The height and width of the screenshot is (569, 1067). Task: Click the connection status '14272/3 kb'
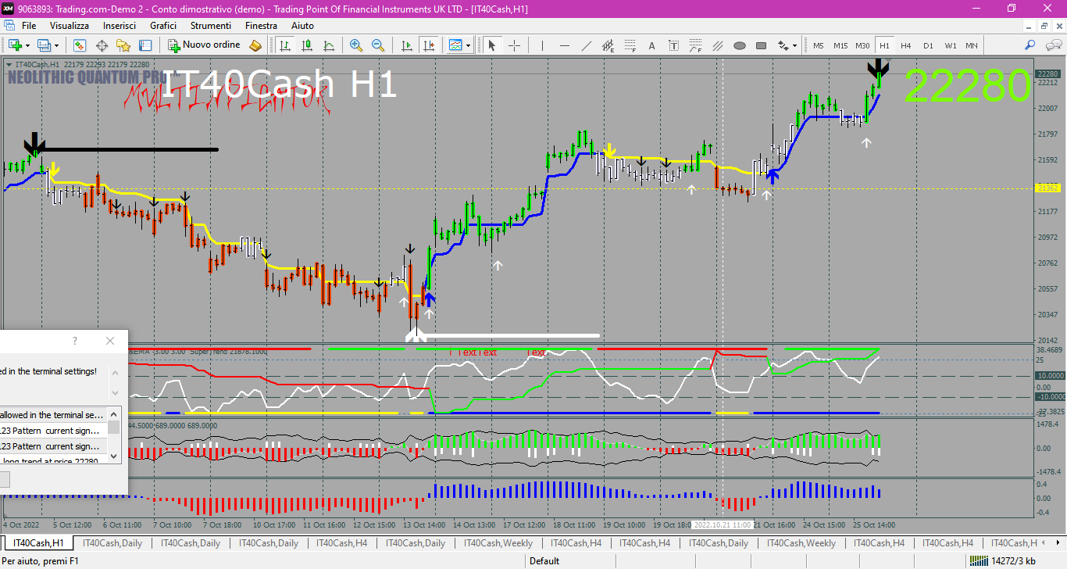tap(1002, 560)
